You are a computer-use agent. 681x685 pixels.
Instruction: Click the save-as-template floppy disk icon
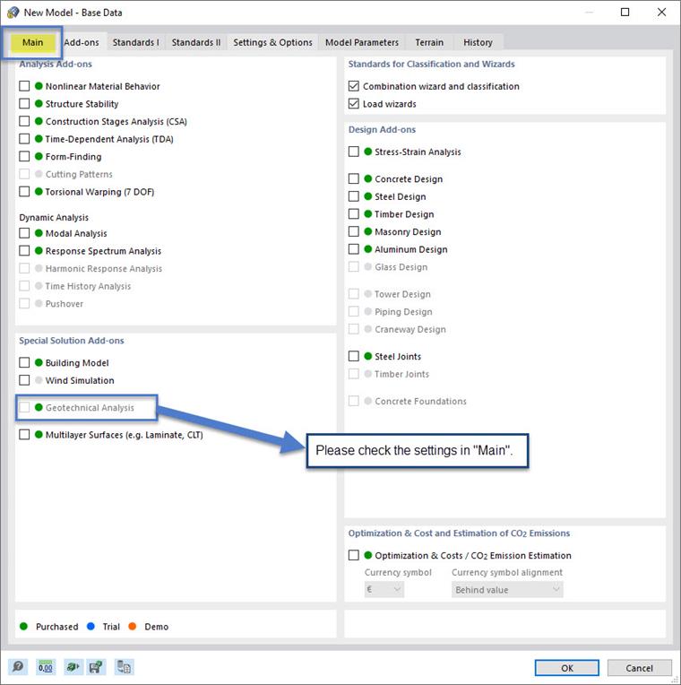point(96,667)
